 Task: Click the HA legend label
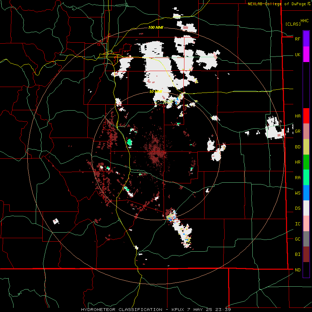(x=297, y=116)
